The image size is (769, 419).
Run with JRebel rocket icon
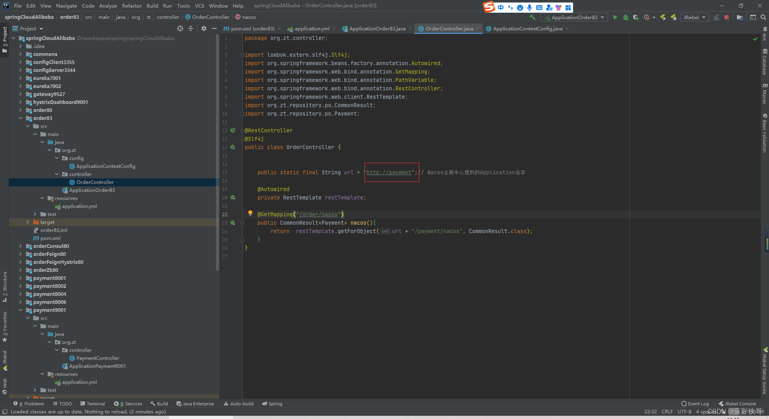click(x=663, y=17)
